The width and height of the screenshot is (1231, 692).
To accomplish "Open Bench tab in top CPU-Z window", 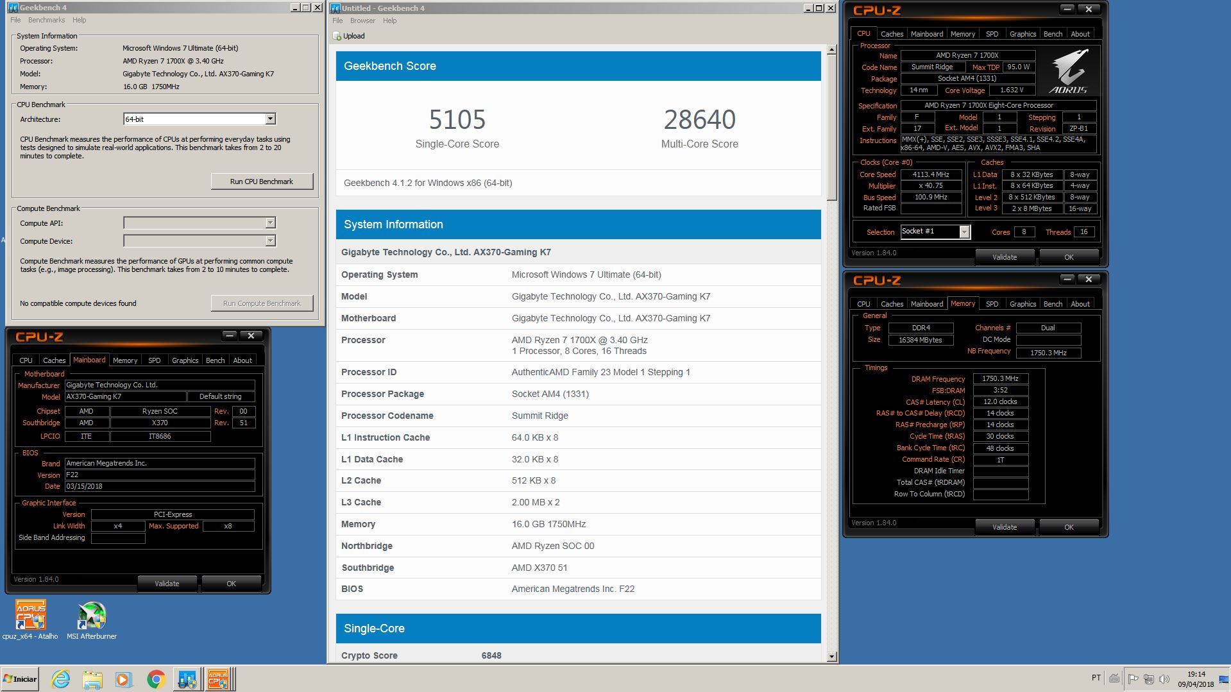I will (x=1053, y=34).
